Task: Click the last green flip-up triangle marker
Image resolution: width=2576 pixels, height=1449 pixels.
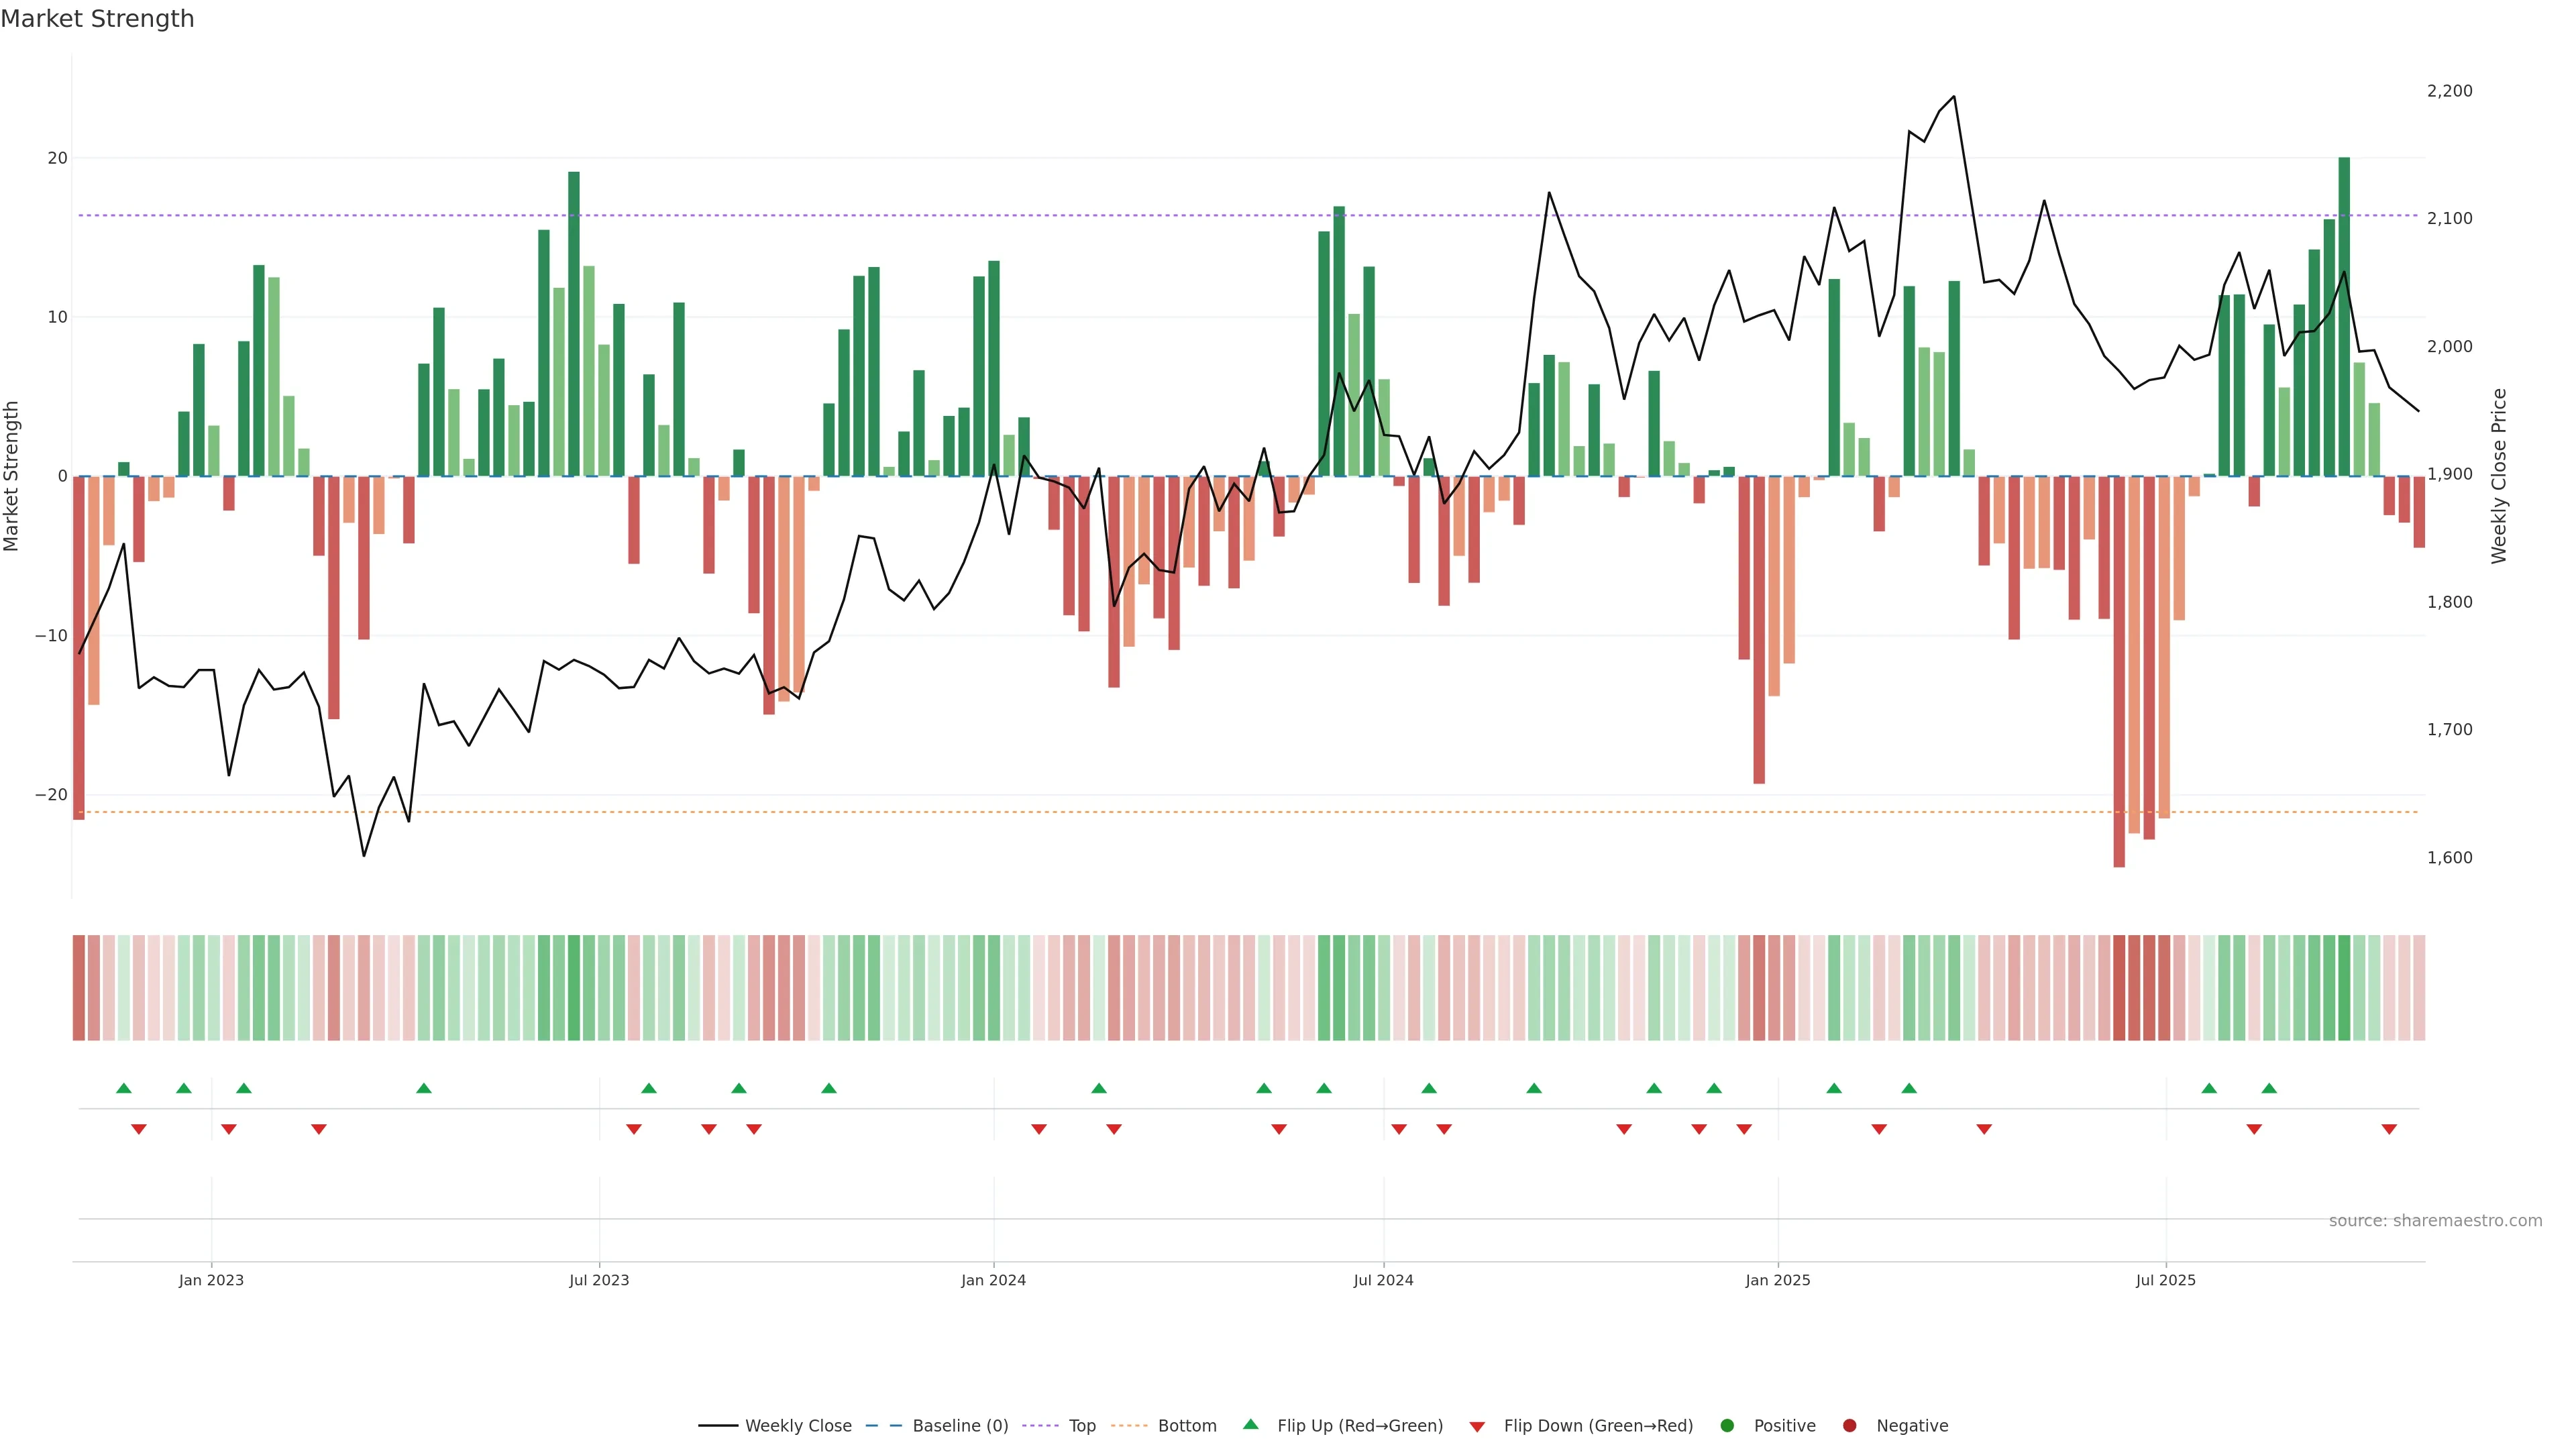Action: (x=2269, y=1088)
